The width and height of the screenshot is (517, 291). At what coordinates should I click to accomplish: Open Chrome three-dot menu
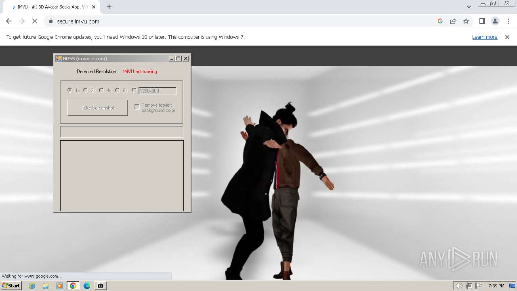508,21
